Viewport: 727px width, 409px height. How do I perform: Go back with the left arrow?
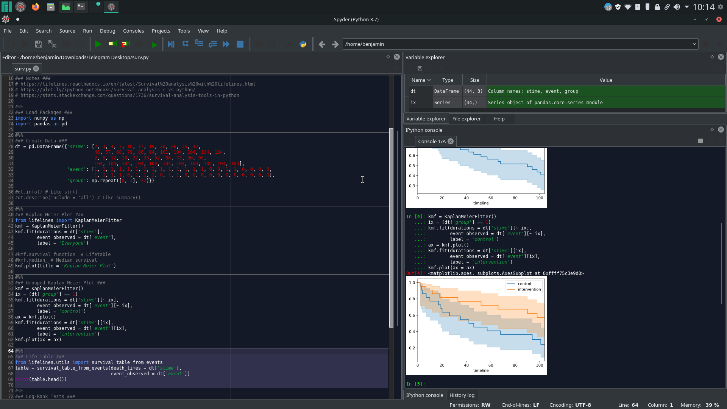pyautogui.click(x=322, y=44)
